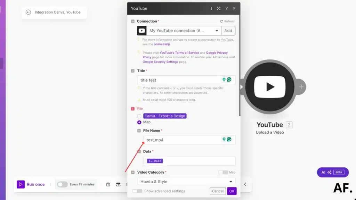Click the auto-align icon in bottom toolbar

click(x=118, y=184)
